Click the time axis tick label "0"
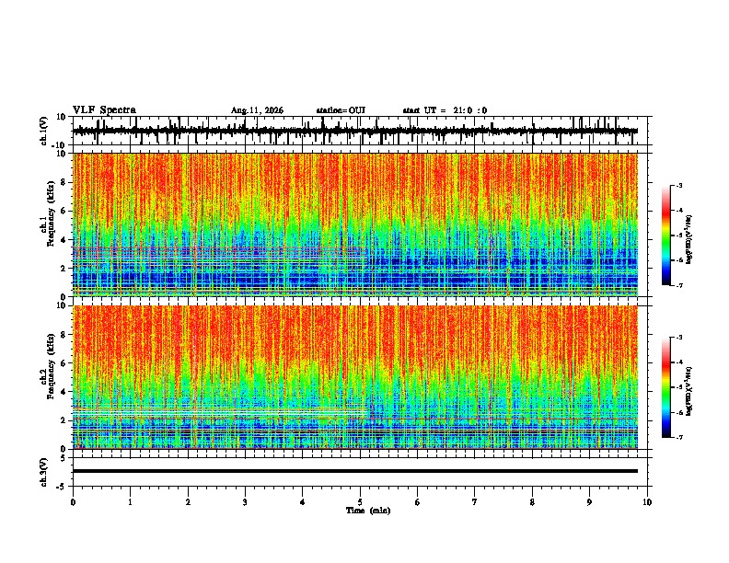729x563 pixels. coord(73,502)
